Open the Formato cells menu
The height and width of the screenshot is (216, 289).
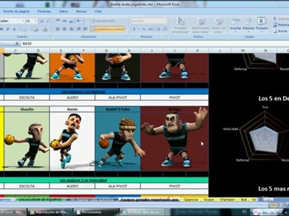pos(262,25)
